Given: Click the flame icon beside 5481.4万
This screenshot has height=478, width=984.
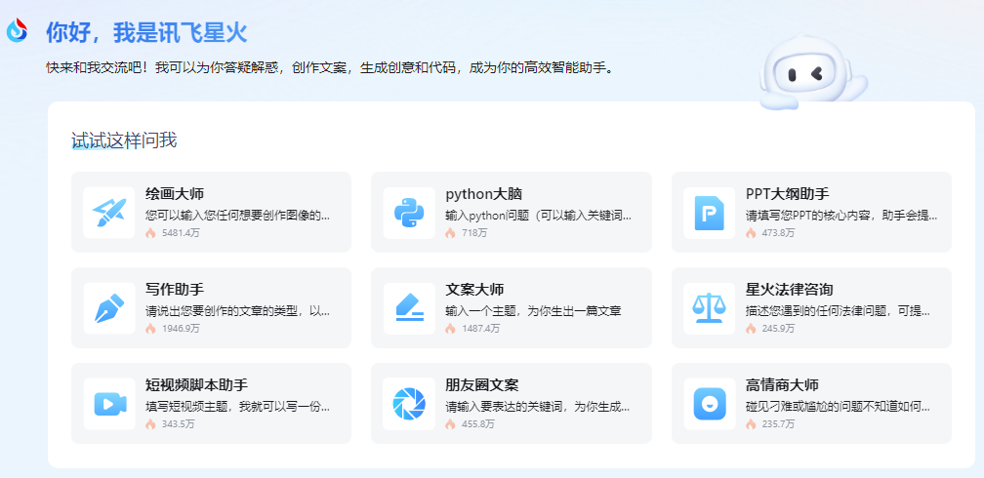Looking at the screenshot, I should (x=150, y=233).
